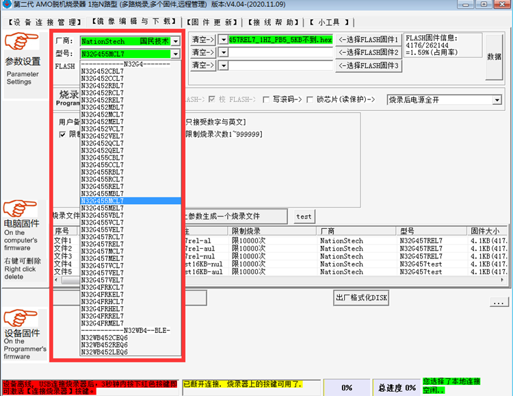Select N32G452QEL7 from model list

coord(130,151)
